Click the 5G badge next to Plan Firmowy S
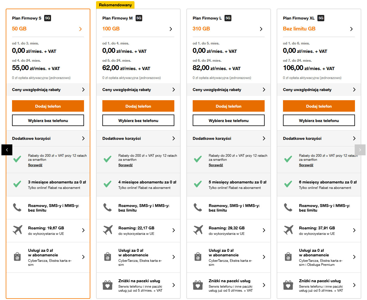The image size is (367, 300). pos(48,18)
